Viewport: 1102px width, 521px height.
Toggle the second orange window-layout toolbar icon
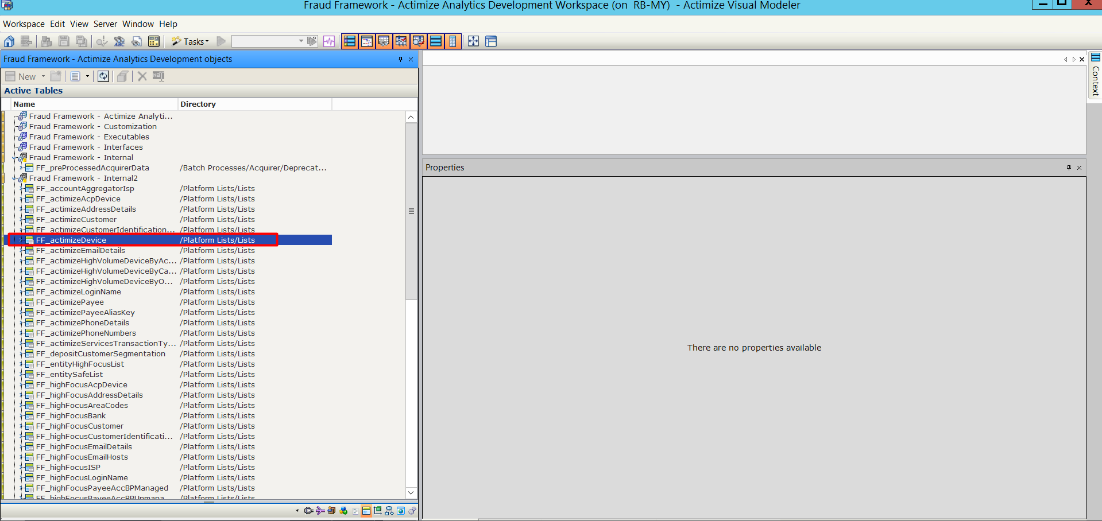pos(367,41)
